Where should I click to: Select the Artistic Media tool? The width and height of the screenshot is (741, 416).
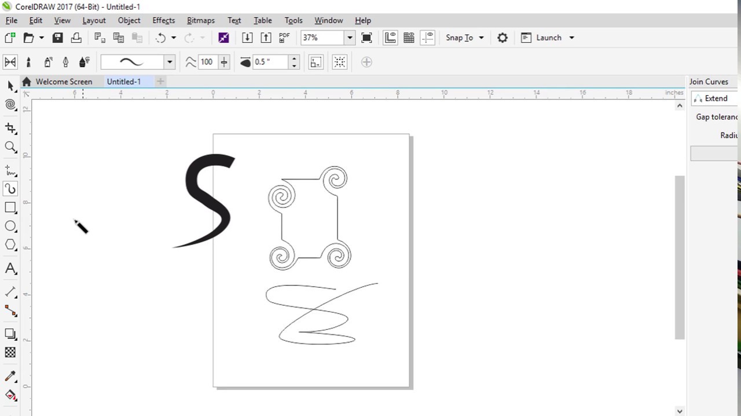coord(10,189)
